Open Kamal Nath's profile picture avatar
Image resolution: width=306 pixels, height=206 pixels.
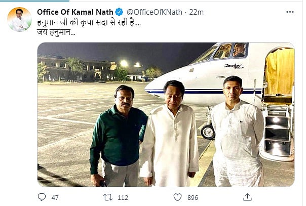pos(19,19)
